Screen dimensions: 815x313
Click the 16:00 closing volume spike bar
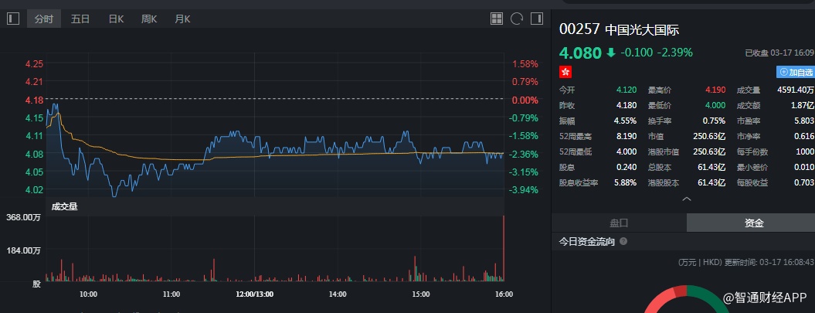coord(504,247)
